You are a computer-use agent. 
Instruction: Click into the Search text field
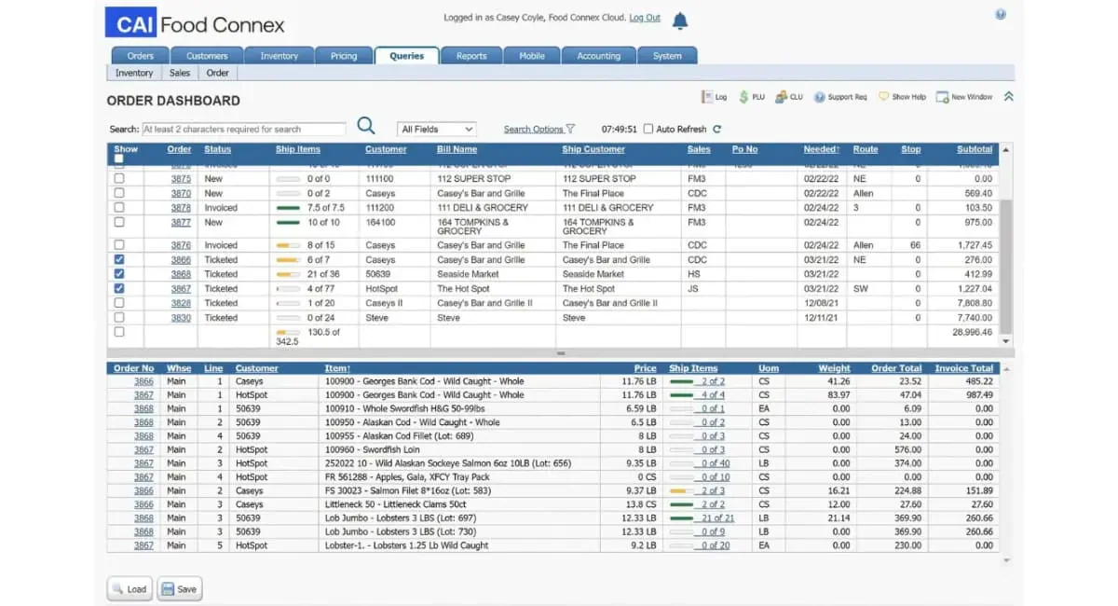point(243,130)
